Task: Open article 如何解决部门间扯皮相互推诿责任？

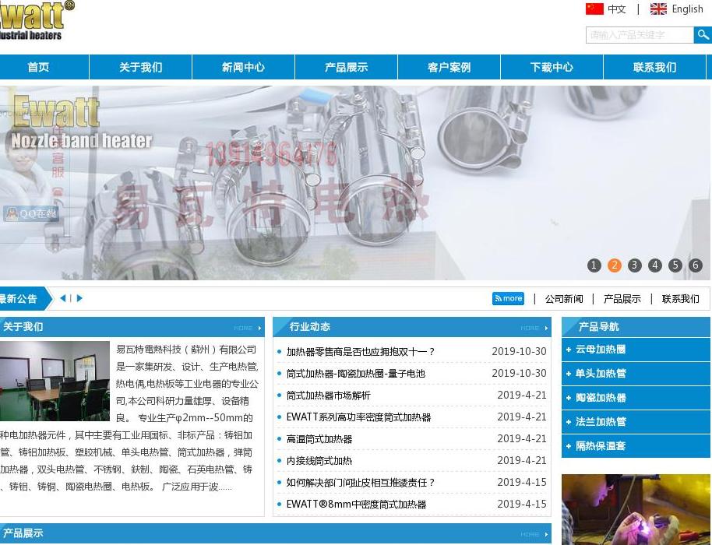Action: click(x=361, y=483)
